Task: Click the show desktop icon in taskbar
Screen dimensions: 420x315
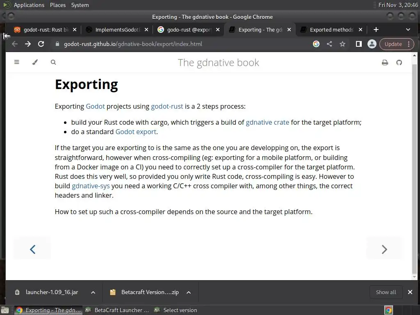Action: (5, 310)
